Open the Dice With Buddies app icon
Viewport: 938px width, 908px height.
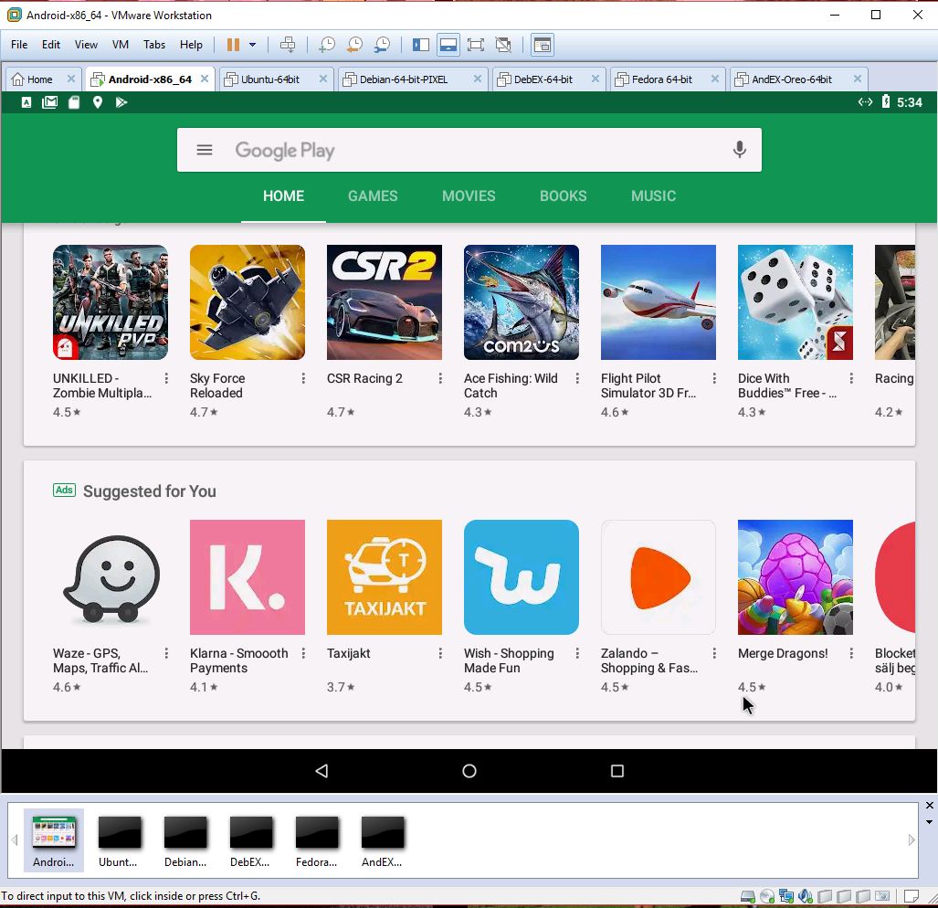coord(795,302)
